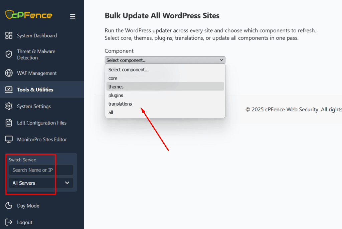Click the cPFence shield logo
342x229 pixels.
[10, 15]
